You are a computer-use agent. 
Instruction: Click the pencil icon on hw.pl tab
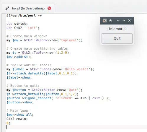pos(7,8)
